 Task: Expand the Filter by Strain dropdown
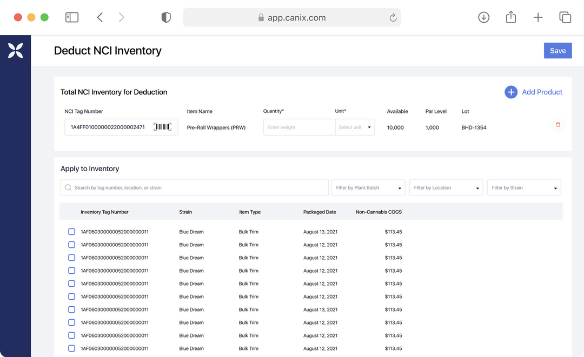coord(523,187)
